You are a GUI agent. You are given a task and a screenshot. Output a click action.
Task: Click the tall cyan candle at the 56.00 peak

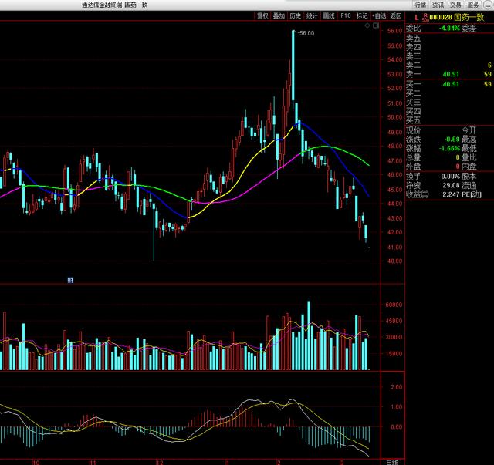tap(293, 66)
